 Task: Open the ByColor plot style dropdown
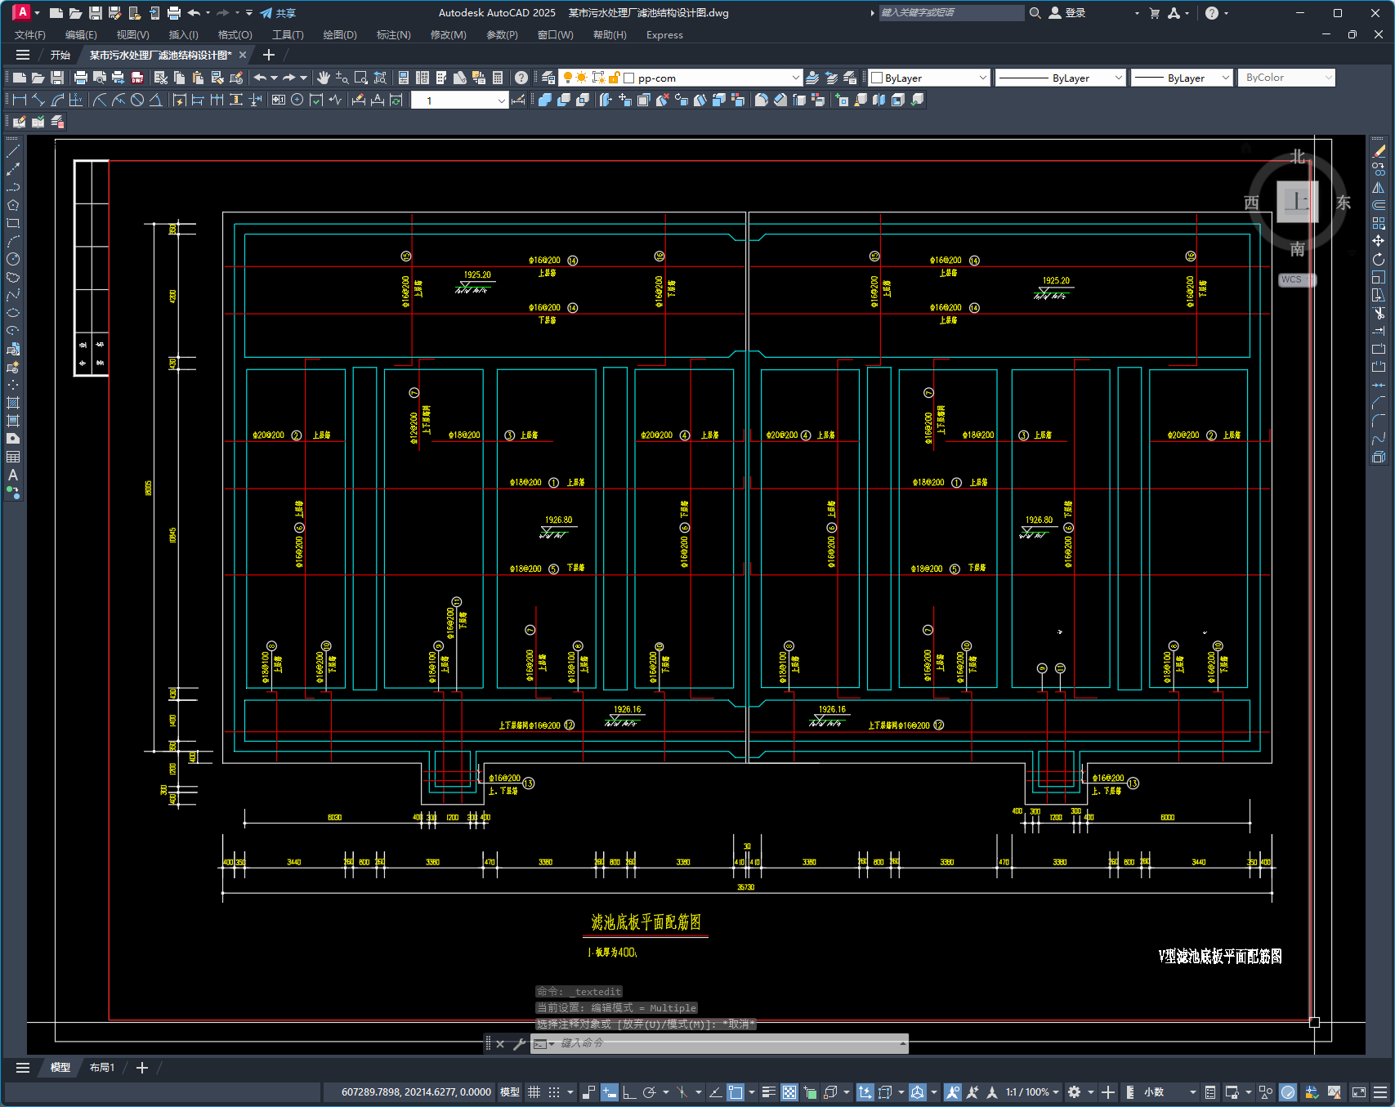pyautogui.click(x=1328, y=78)
